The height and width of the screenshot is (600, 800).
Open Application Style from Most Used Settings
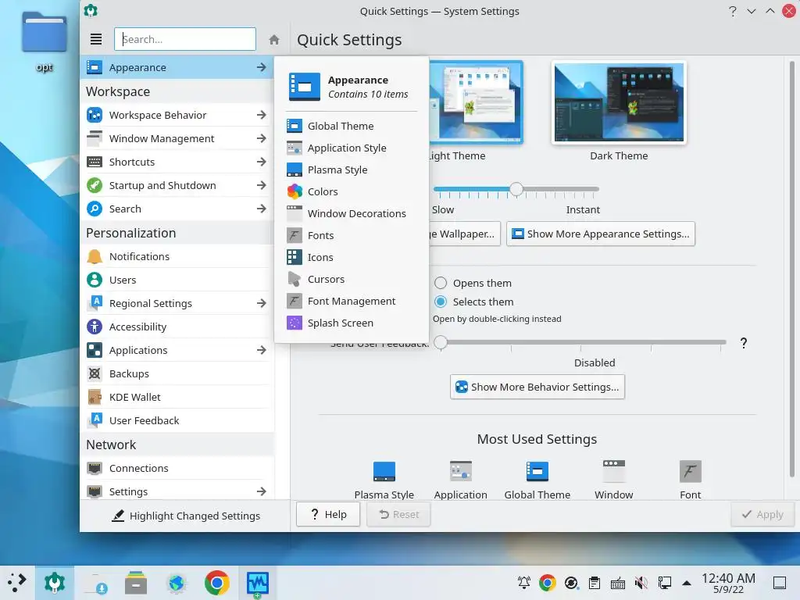(x=461, y=480)
